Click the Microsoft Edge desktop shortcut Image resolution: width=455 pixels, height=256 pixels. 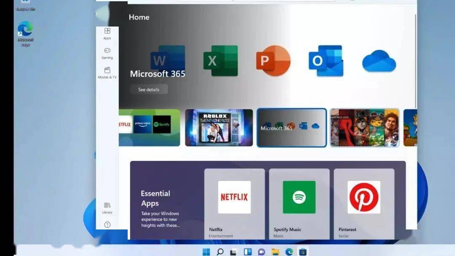pos(25,34)
